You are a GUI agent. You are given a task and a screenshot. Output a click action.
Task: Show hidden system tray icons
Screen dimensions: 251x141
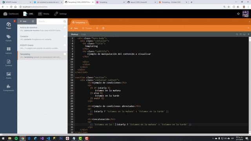click(213, 138)
